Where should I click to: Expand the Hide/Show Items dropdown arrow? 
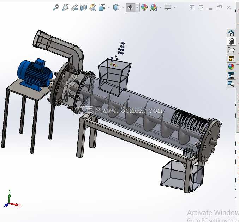click(x=137, y=7)
